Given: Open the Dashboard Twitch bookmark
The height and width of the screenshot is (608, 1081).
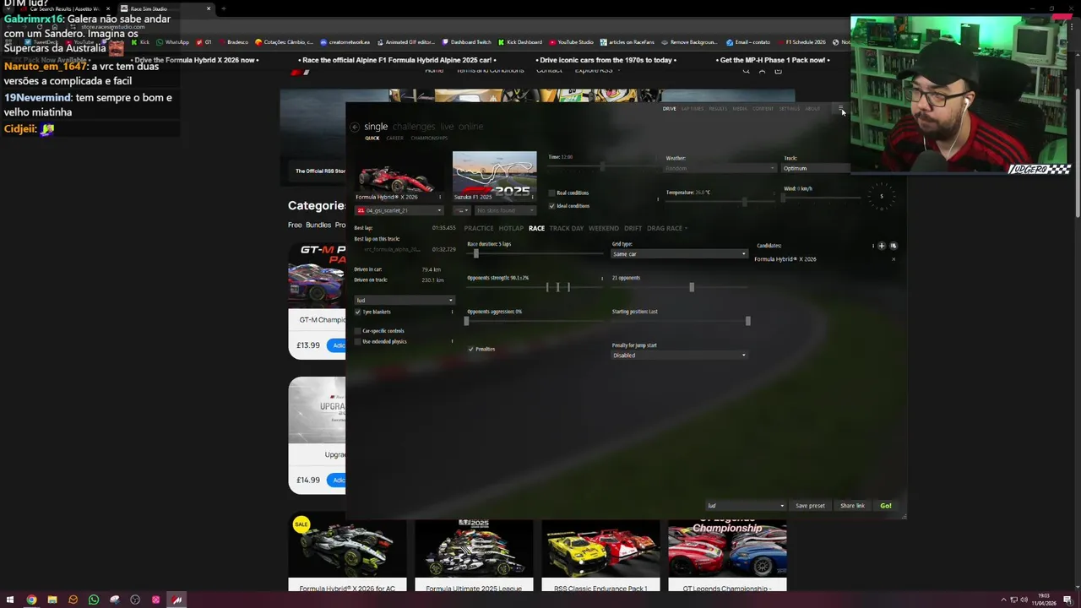Looking at the screenshot, I should pyautogui.click(x=466, y=41).
